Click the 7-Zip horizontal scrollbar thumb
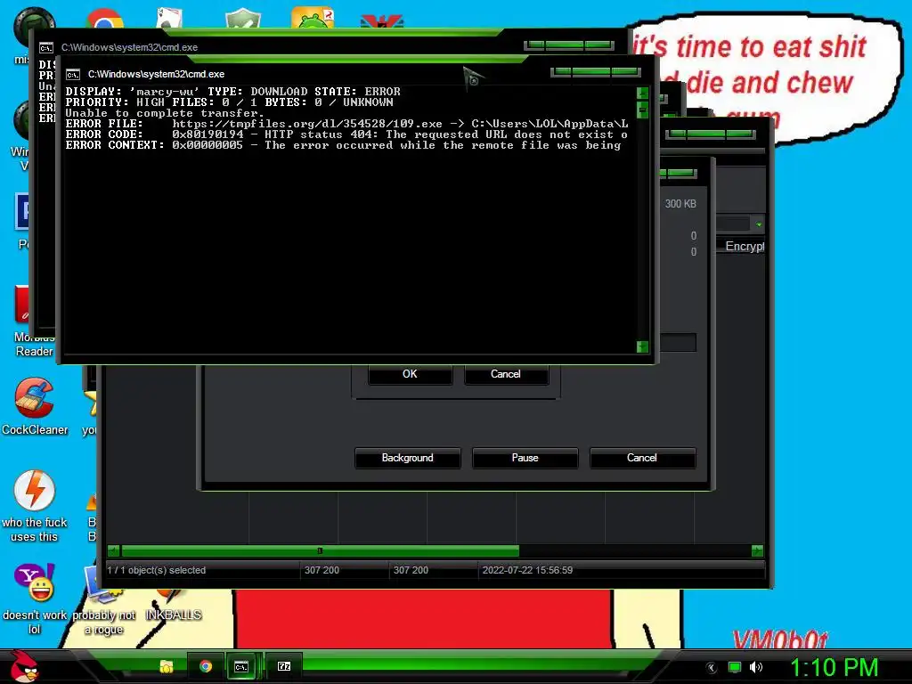 click(x=320, y=550)
